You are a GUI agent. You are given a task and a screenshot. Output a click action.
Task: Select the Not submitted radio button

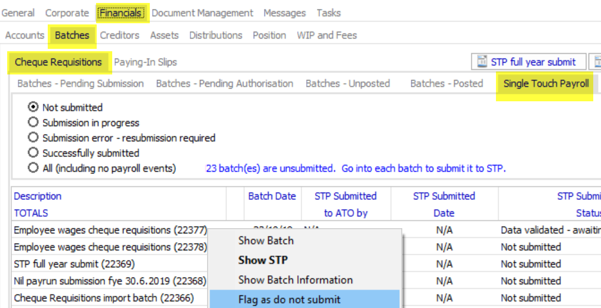[x=33, y=108]
